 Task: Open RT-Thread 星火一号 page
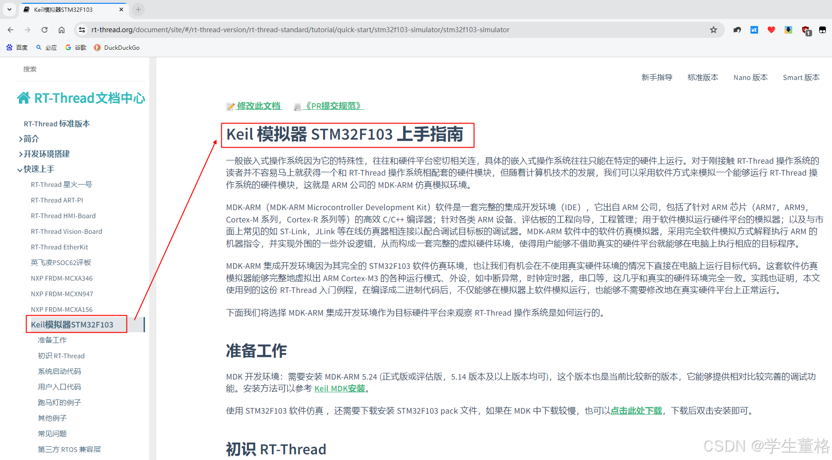[62, 185]
